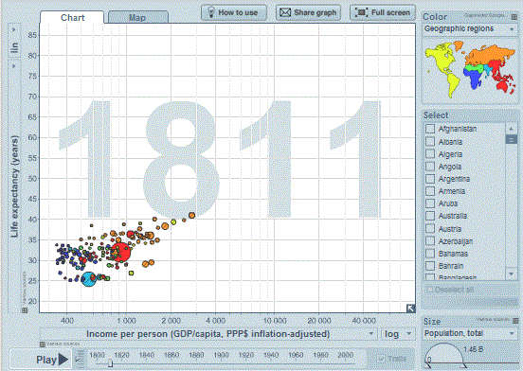Image resolution: width=523 pixels, height=371 pixels.
Task: Click the grid icon beside the Color heading
Action: [x=514, y=17]
